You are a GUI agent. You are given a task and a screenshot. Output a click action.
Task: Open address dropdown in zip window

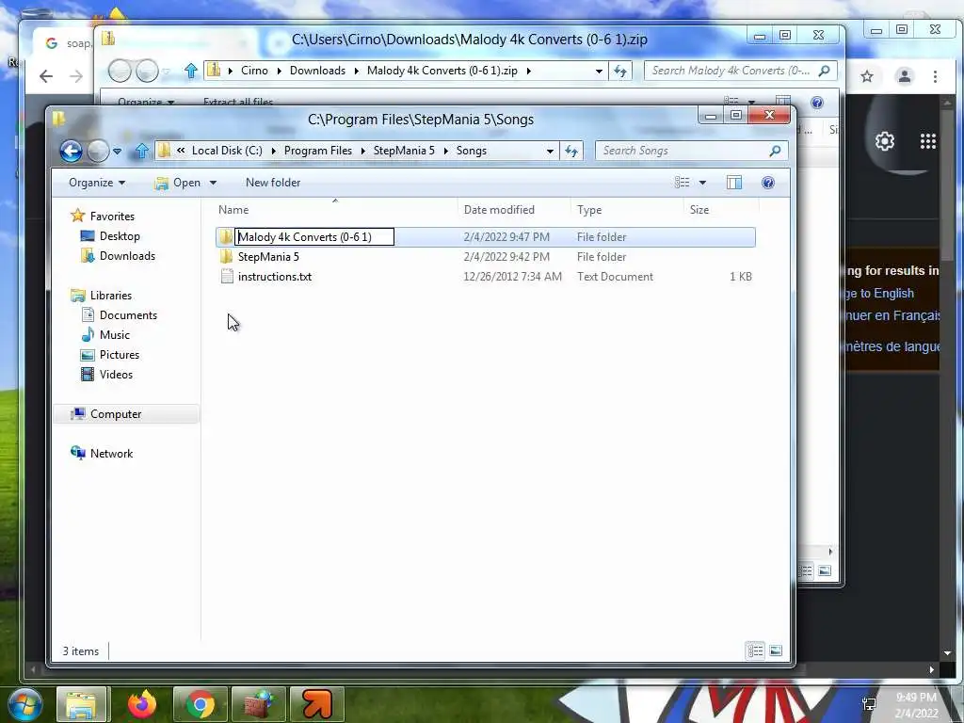(x=599, y=71)
